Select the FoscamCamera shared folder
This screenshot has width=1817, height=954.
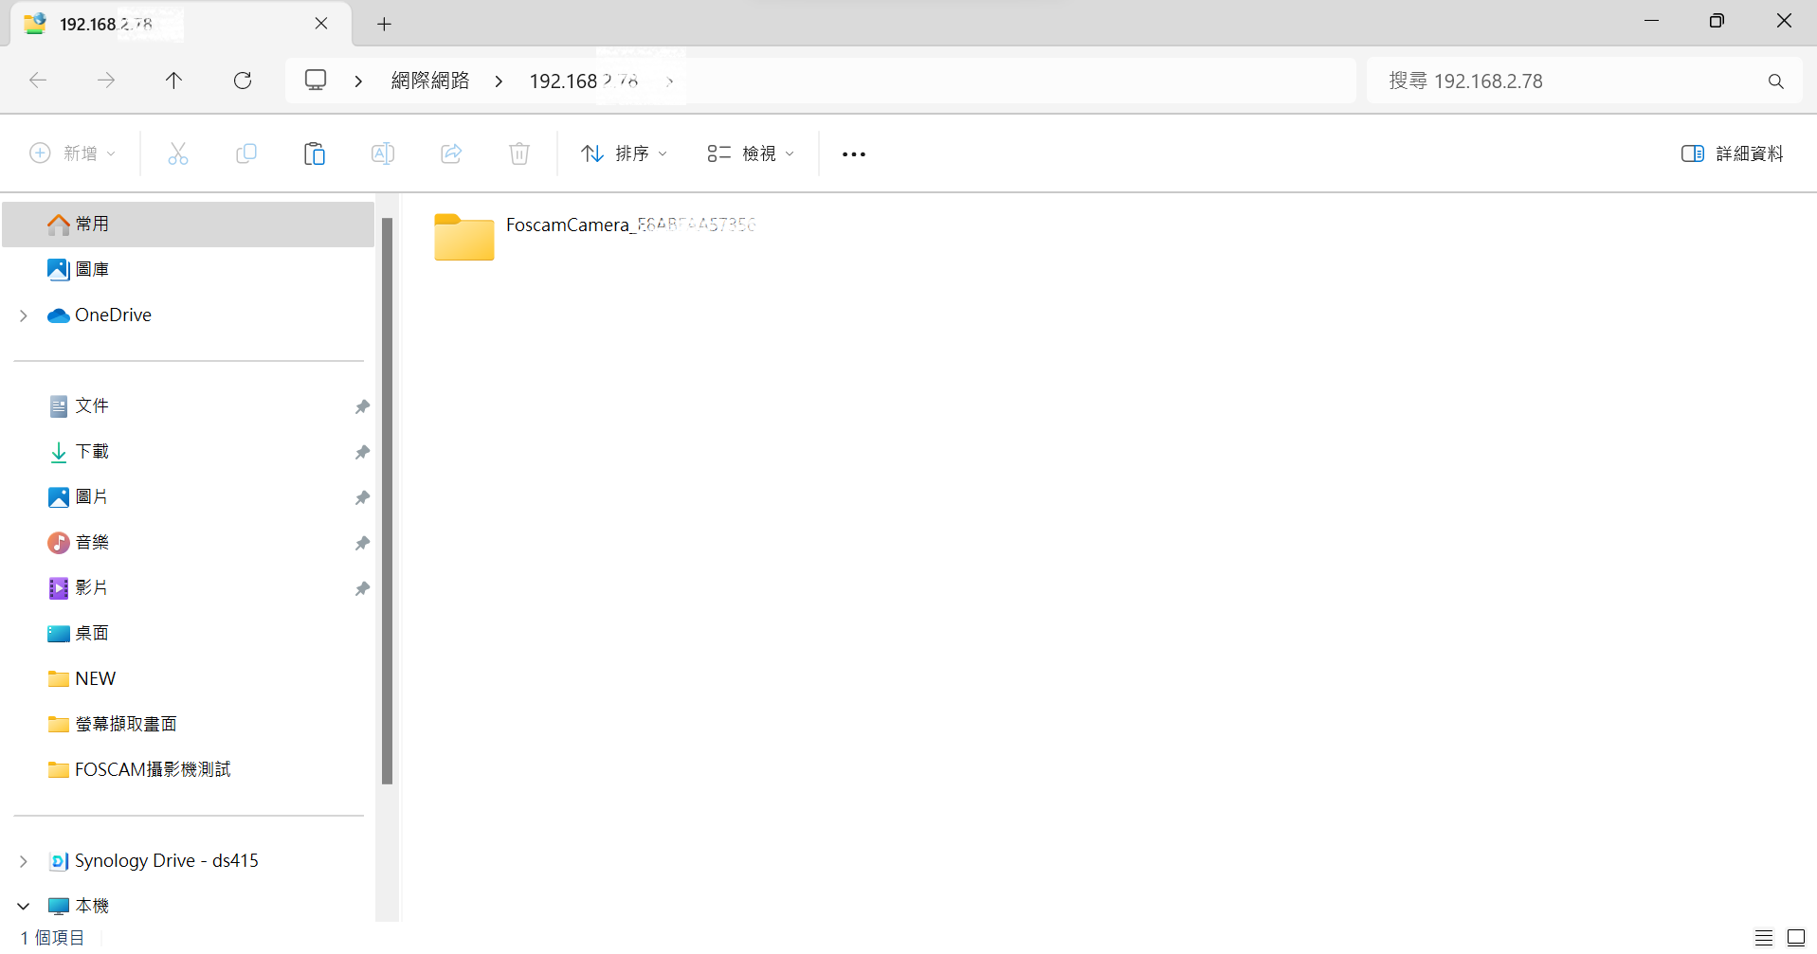pyautogui.click(x=595, y=236)
